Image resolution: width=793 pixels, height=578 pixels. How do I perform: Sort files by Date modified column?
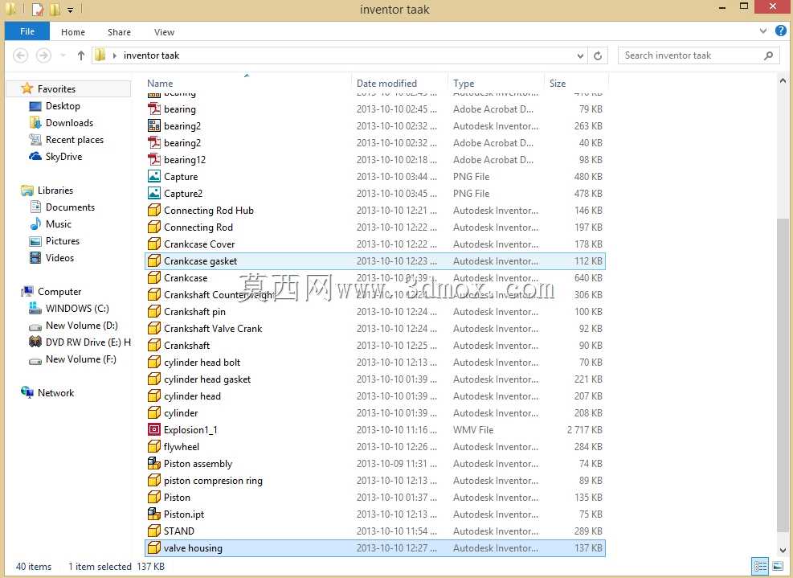[x=387, y=83]
